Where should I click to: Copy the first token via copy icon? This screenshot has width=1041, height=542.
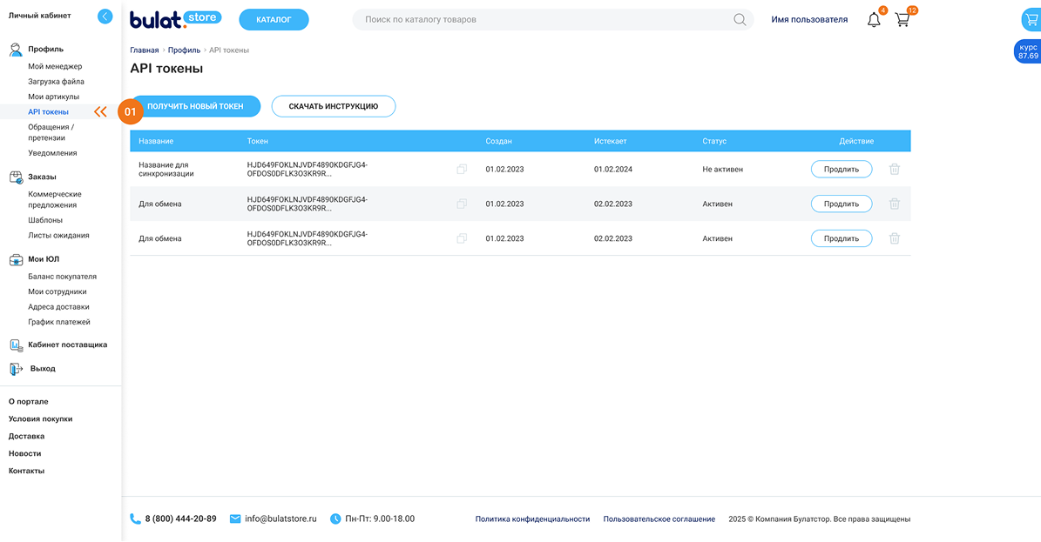point(462,170)
